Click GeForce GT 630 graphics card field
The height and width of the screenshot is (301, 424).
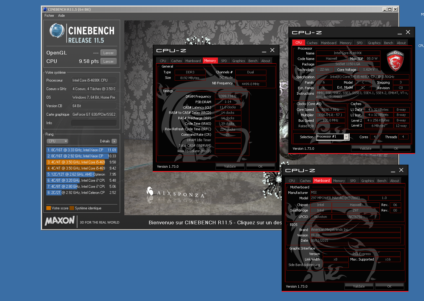point(94,114)
